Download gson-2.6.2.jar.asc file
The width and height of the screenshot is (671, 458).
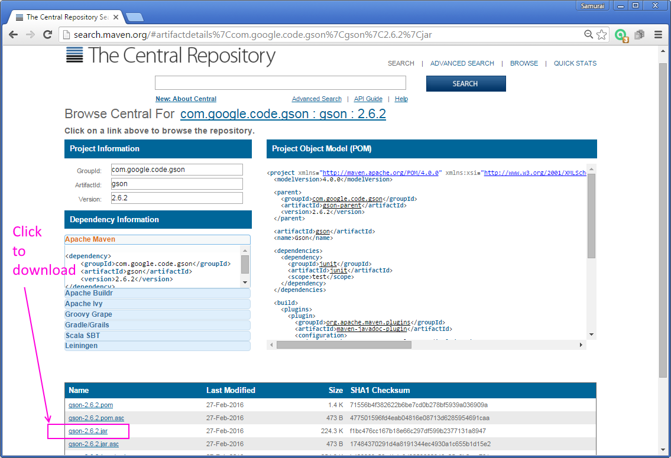click(94, 444)
